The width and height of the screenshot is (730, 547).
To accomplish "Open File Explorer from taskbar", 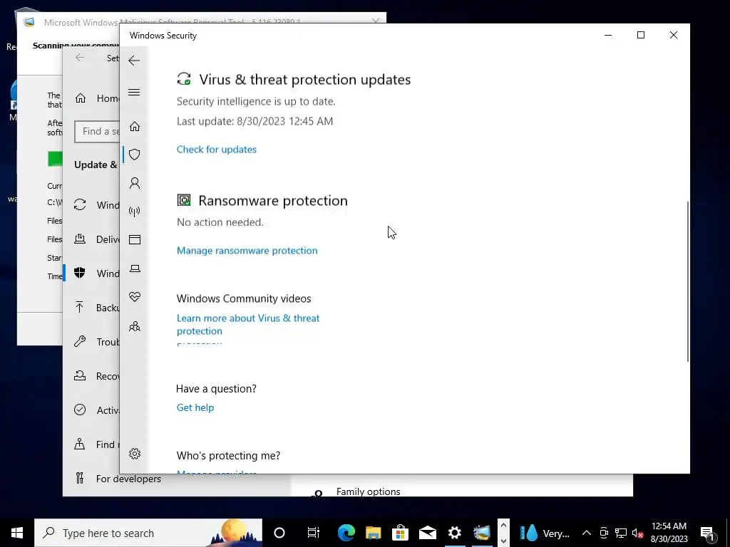I will (373, 533).
